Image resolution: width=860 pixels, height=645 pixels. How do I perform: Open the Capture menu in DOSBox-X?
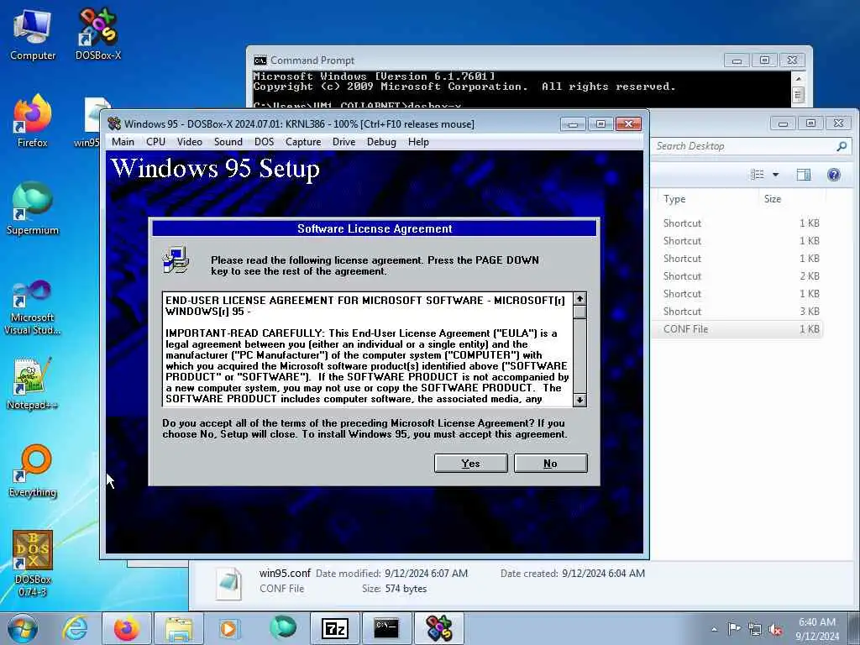click(302, 141)
